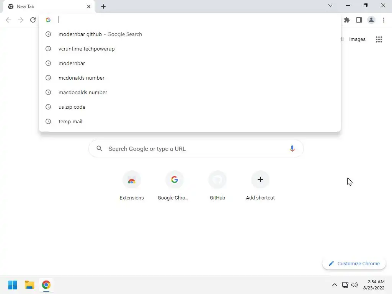Click the magnifier icon in the search box

pos(99,149)
